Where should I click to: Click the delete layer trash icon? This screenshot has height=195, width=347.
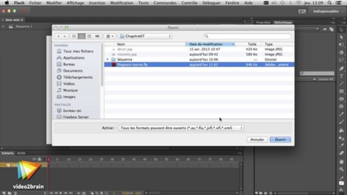pyautogui.click(x=15, y=193)
